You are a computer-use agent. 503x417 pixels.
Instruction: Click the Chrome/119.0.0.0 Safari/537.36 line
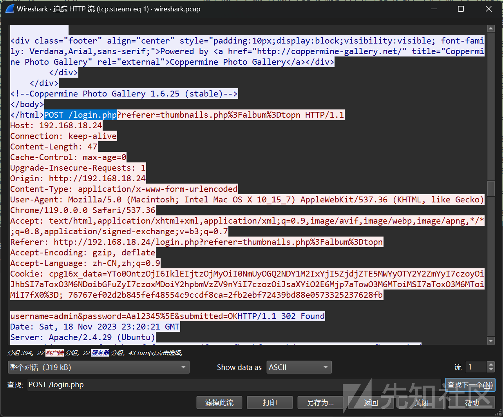[83, 210]
